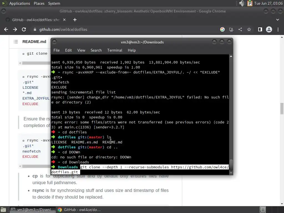Open terminal Help menu
Image resolution: width=284 pixels, height=213 pixels.
(x=132, y=50)
